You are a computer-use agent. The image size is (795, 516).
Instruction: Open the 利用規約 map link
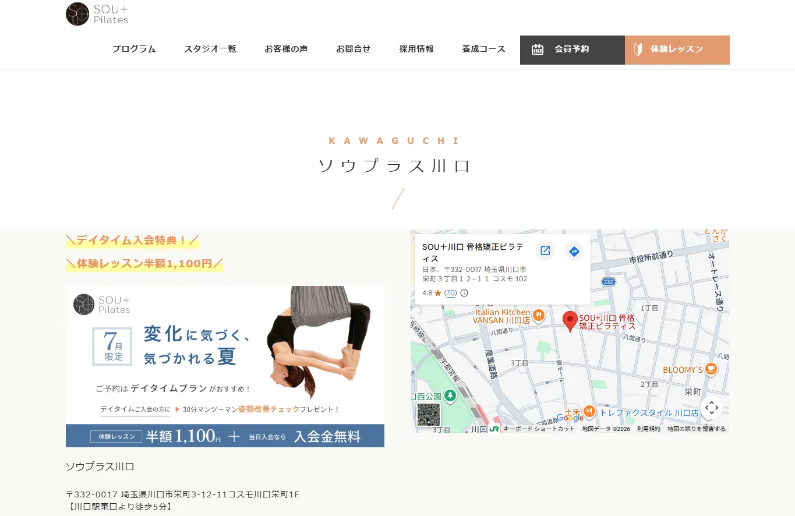click(648, 429)
